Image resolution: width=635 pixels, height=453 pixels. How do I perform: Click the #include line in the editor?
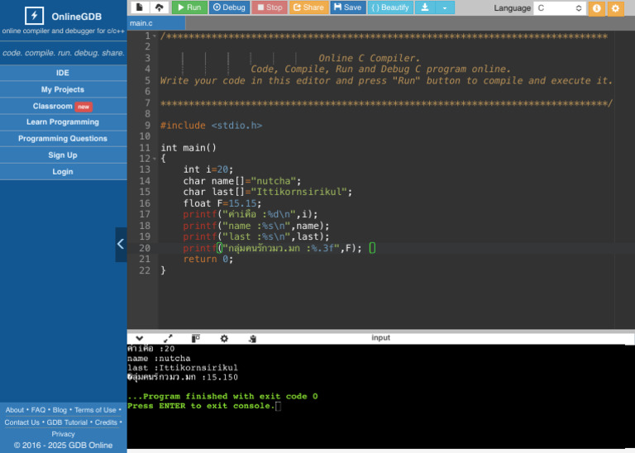(211, 126)
